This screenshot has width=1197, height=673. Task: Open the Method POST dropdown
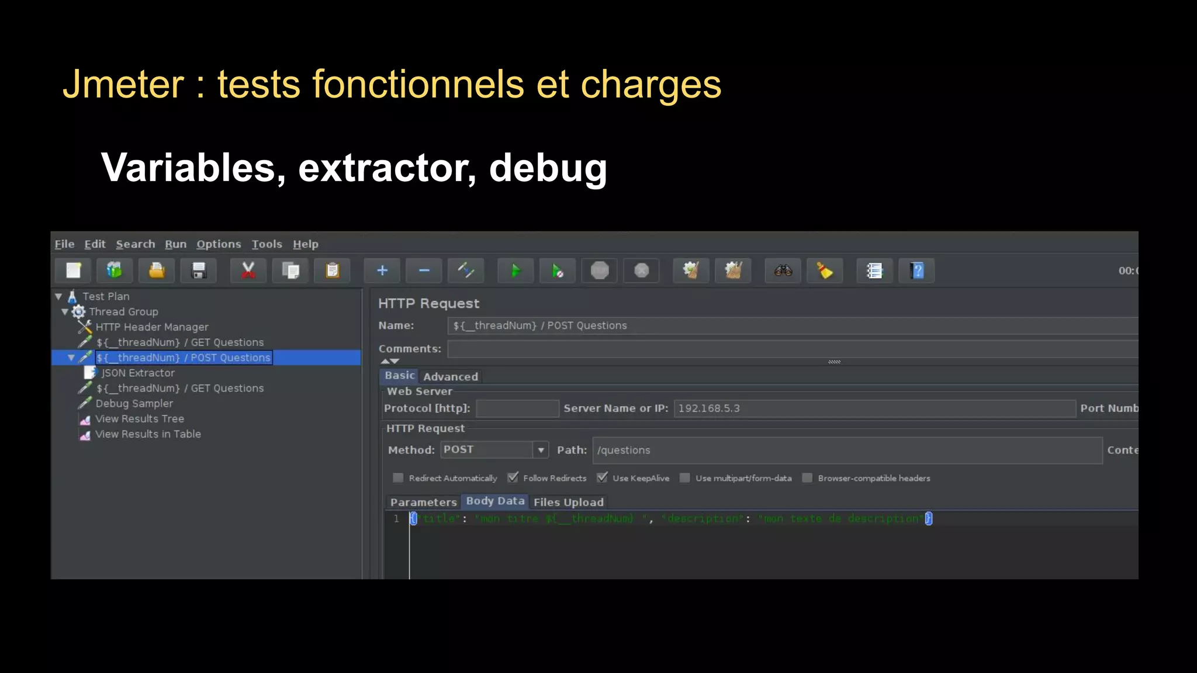click(494, 450)
